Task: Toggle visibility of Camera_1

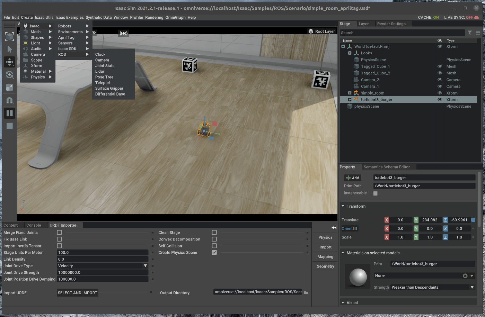Action: pyautogui.click(x=440, y=86)
